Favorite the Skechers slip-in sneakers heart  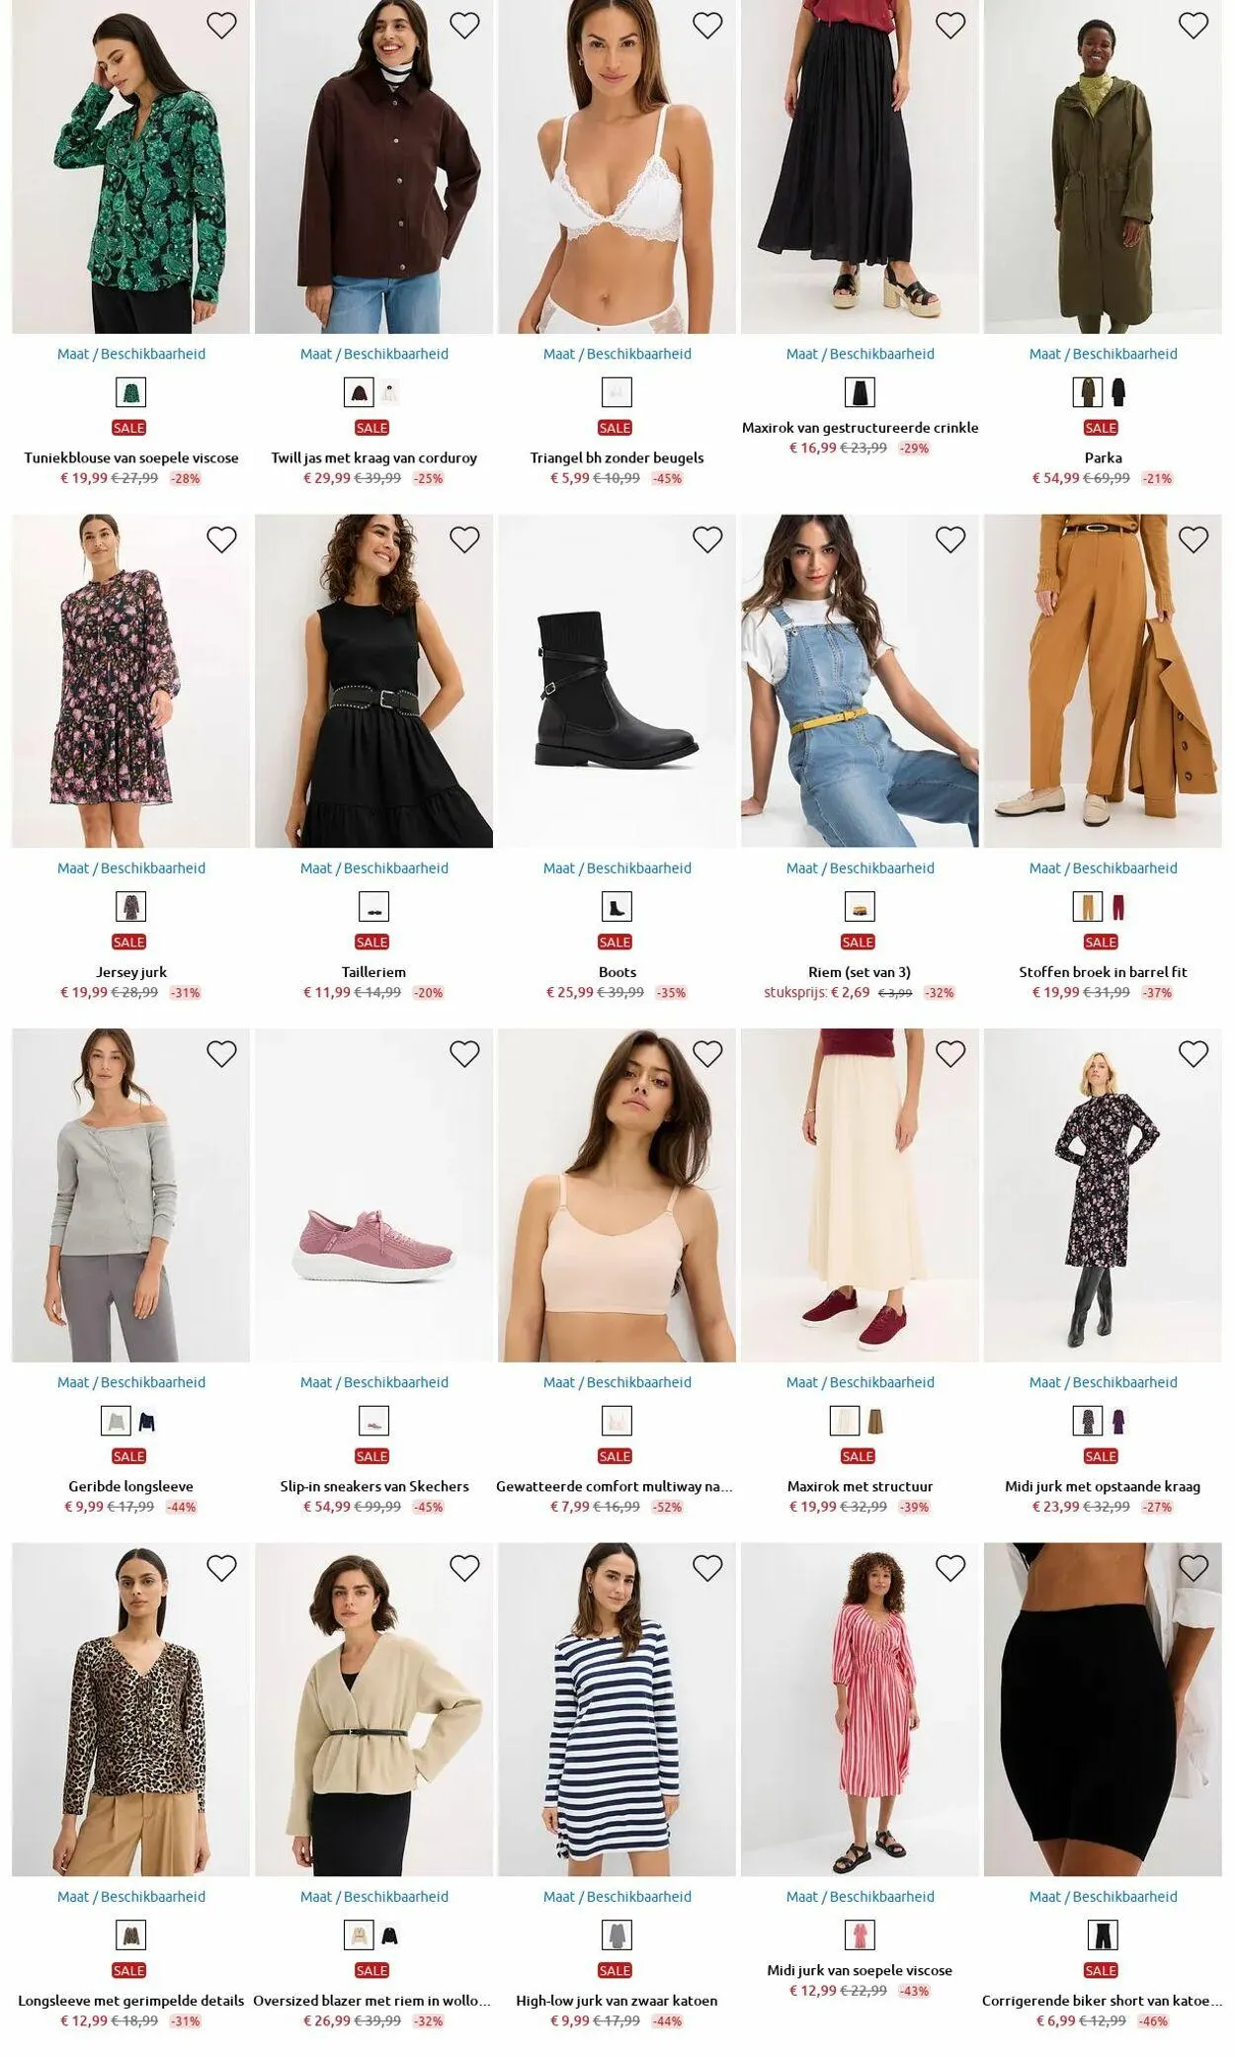point(464,1054)
